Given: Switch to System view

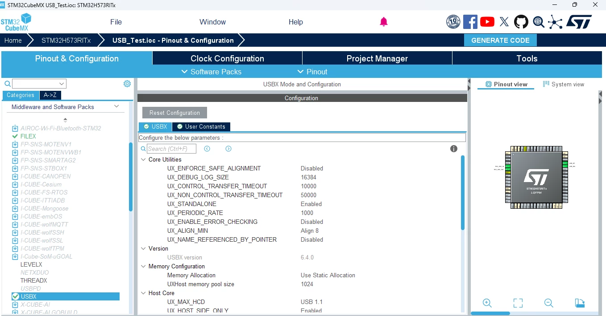Looking at the screenshot, I should point(563,84).
